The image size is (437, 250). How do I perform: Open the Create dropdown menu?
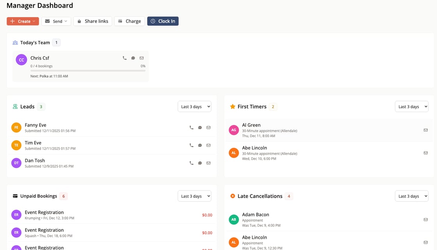click(23, 21)
